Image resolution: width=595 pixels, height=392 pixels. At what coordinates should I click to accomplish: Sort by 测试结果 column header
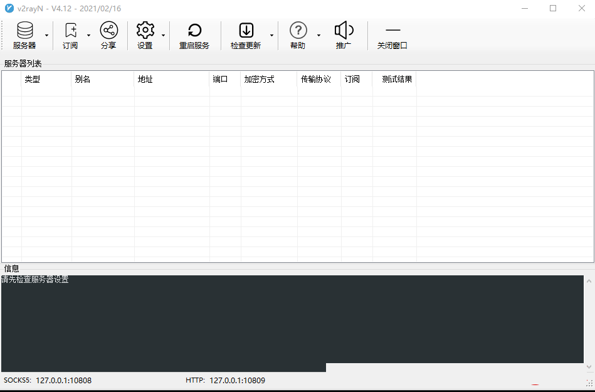395,79
